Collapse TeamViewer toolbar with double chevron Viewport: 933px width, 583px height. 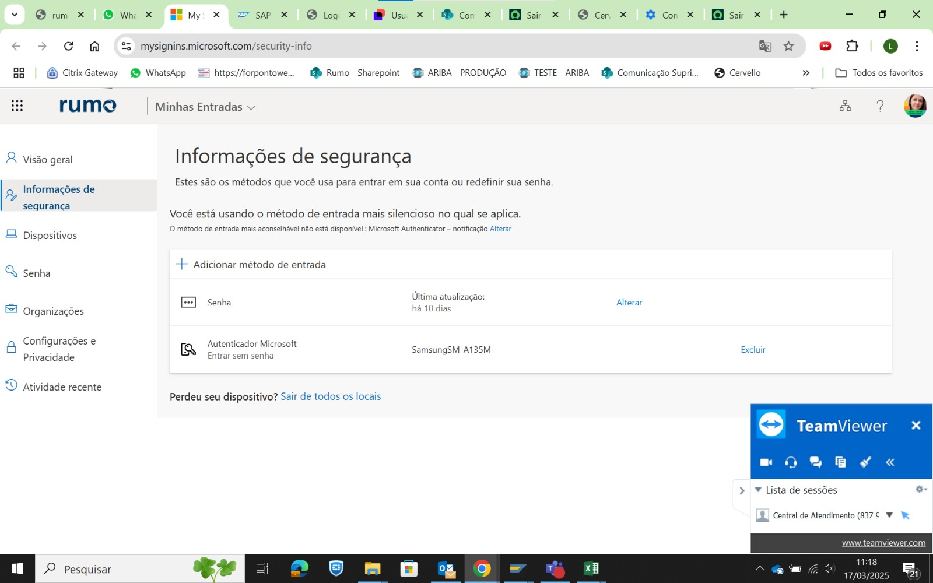point(890,462)
